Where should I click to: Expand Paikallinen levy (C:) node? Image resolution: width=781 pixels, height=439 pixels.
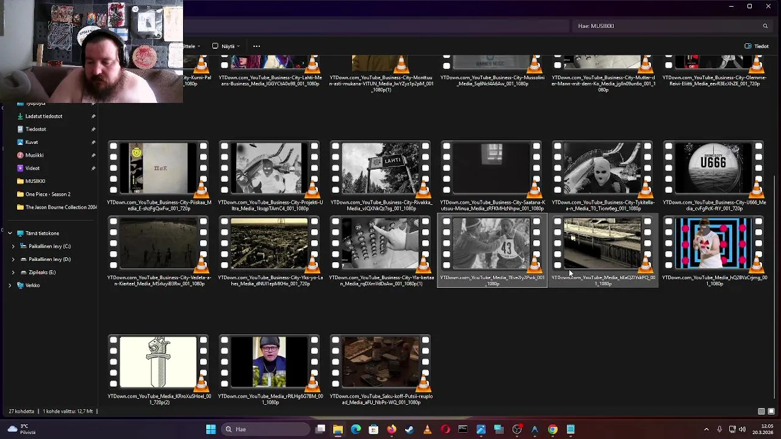click(13, 246)
